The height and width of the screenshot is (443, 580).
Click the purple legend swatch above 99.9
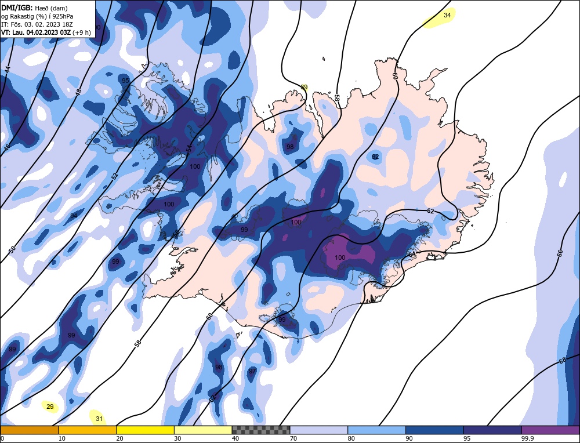point(550,430)
